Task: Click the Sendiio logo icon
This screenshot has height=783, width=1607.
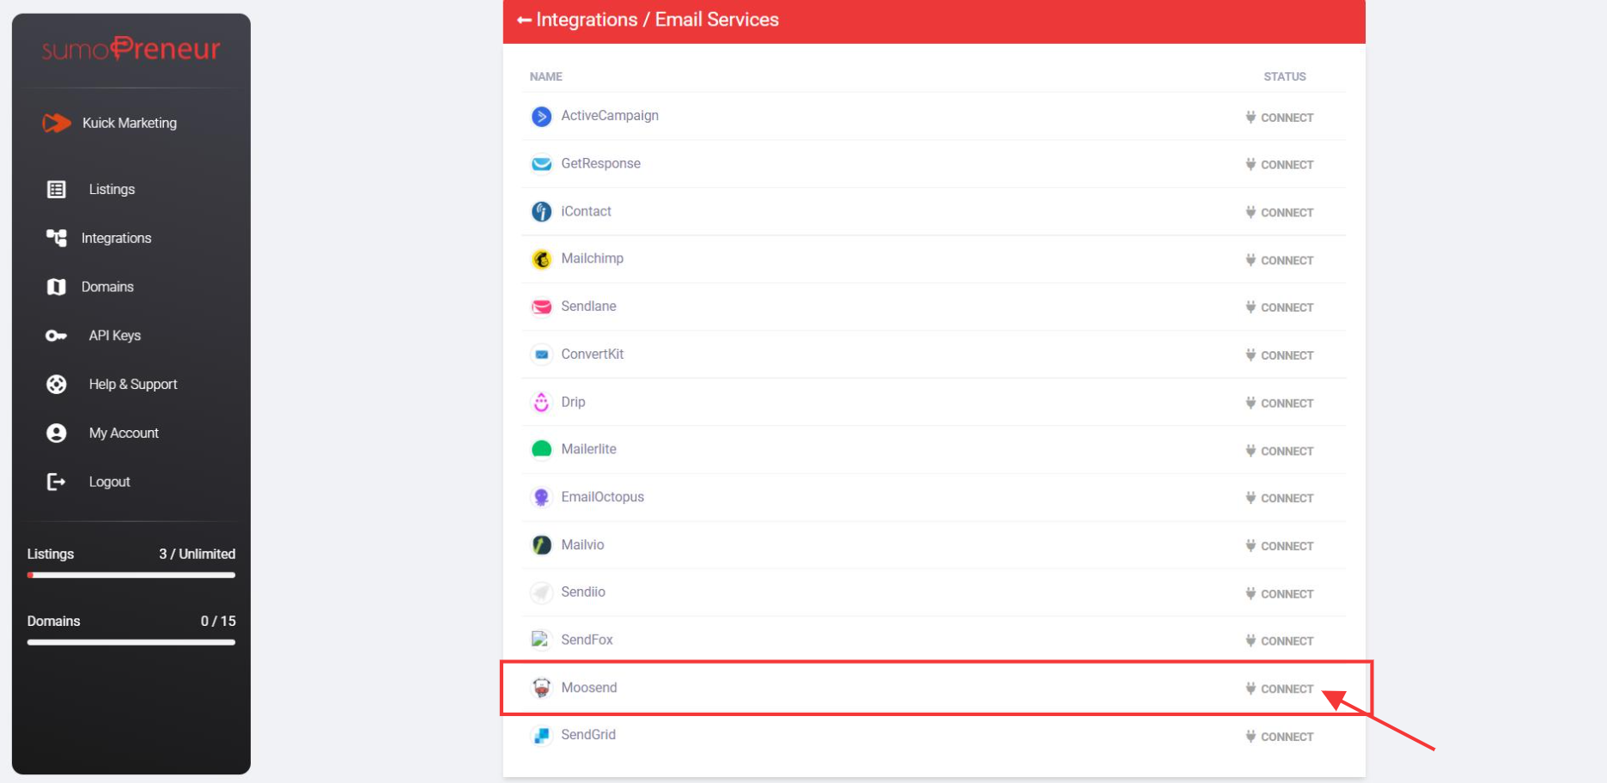Action: pyautogui.click(x=541, y=592)
